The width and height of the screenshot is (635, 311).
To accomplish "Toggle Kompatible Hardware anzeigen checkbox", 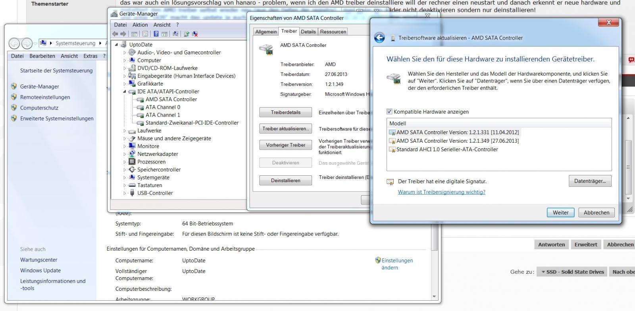I will 389,112.
